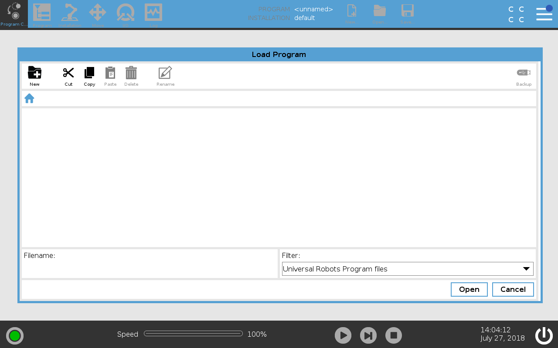Click the Speed slider bar

(x=193, y=334)
